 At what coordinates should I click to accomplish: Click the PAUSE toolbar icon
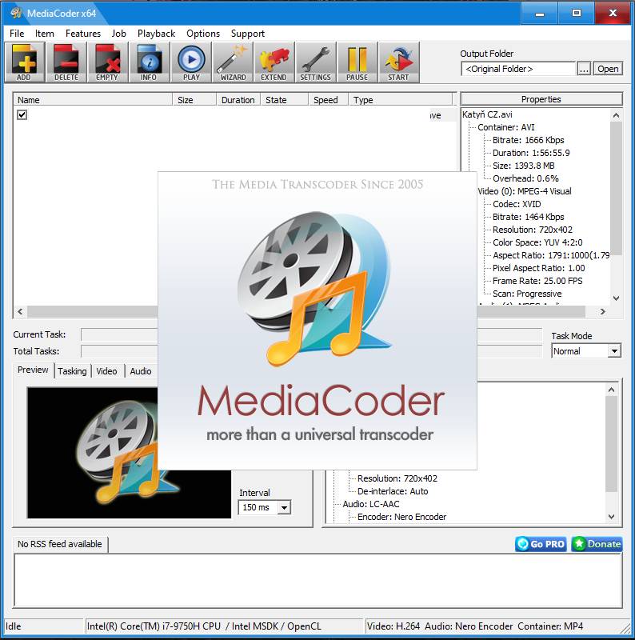click(357, 62)
